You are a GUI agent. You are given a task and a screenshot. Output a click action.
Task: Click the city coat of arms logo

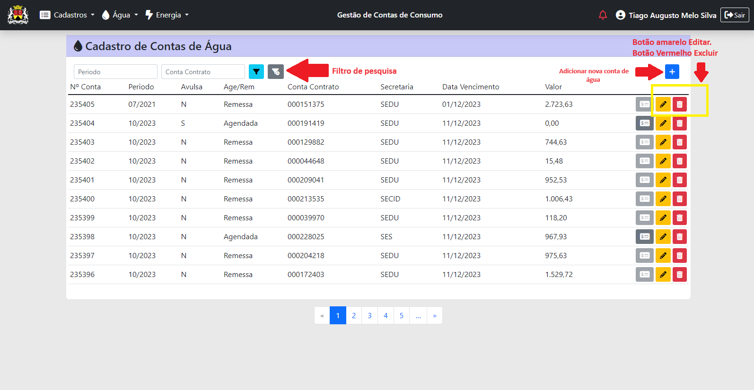click(x=18, y=15)
